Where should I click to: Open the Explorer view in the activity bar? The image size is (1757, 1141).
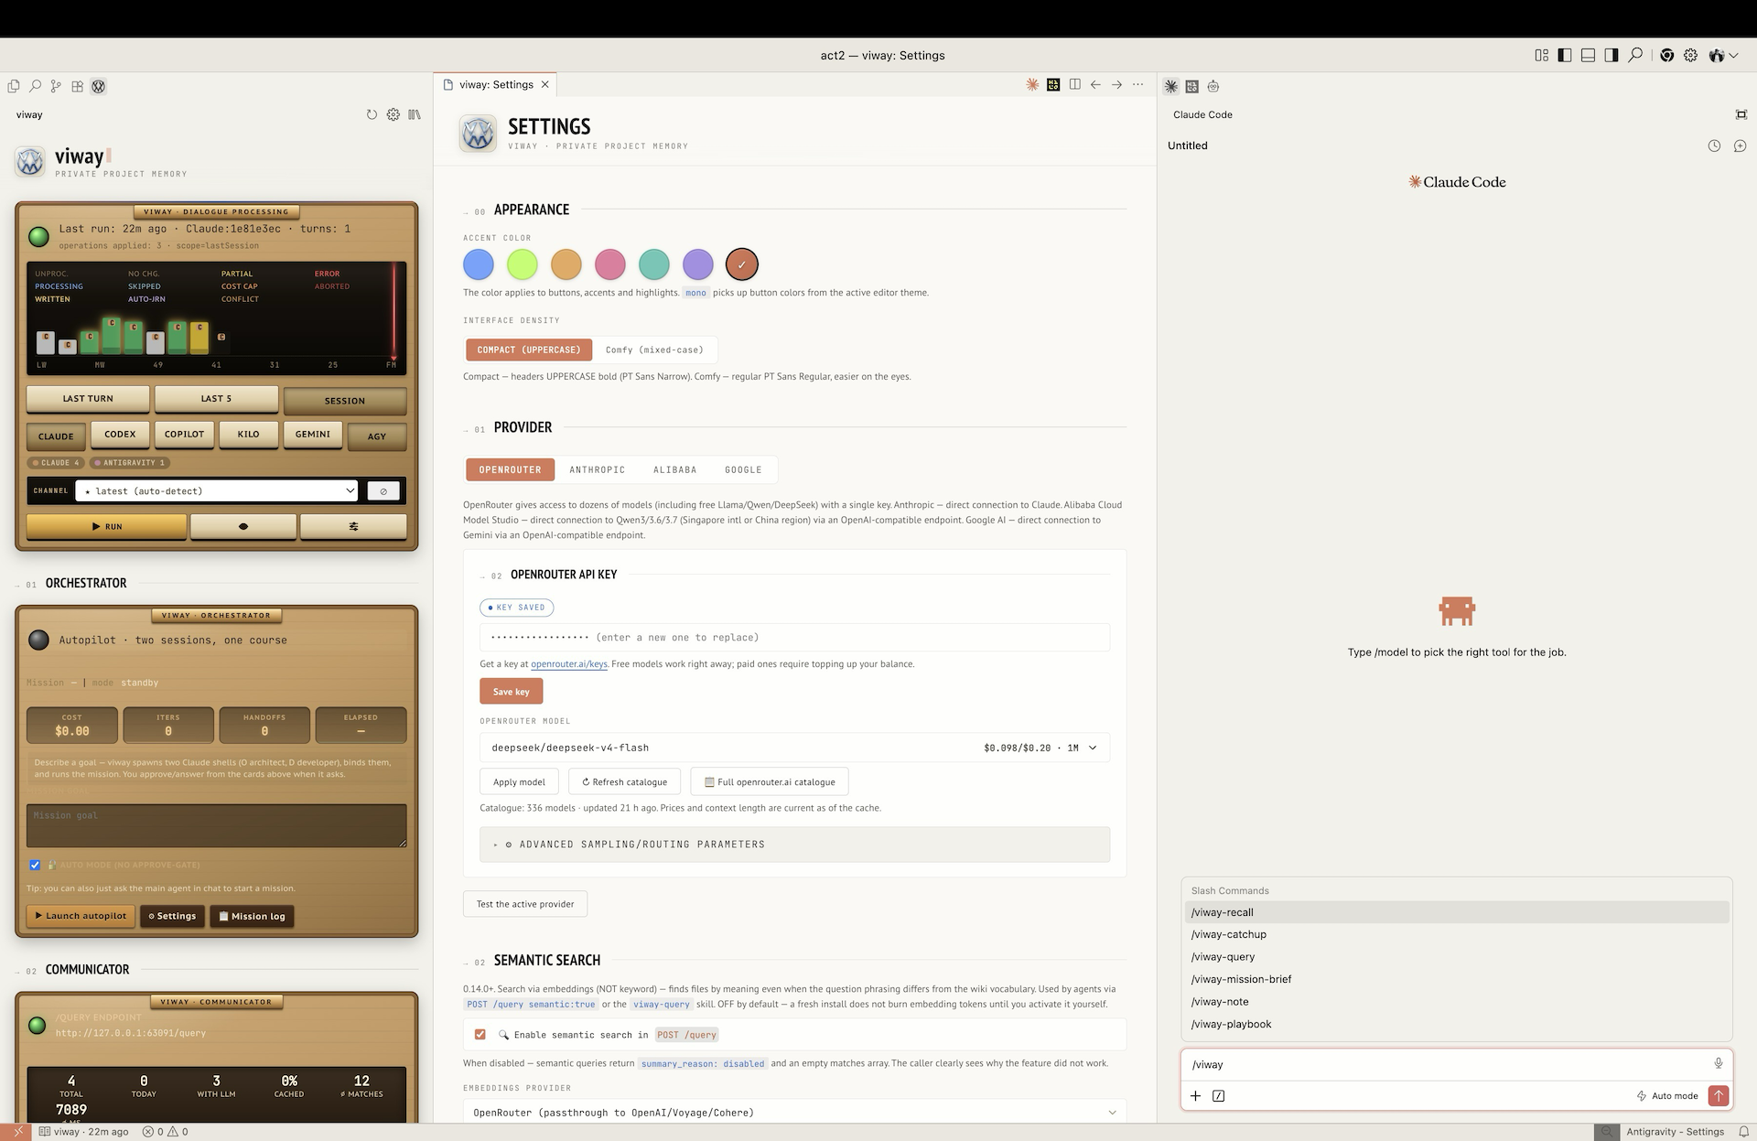click(14, 86)
